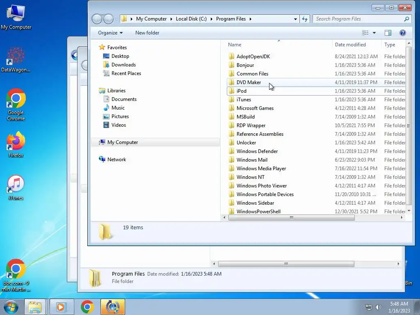The width and height of the screenshot is (420, 315).
Task: Click the file list horizontal scrollbar
Action: [x=292, y=217]
